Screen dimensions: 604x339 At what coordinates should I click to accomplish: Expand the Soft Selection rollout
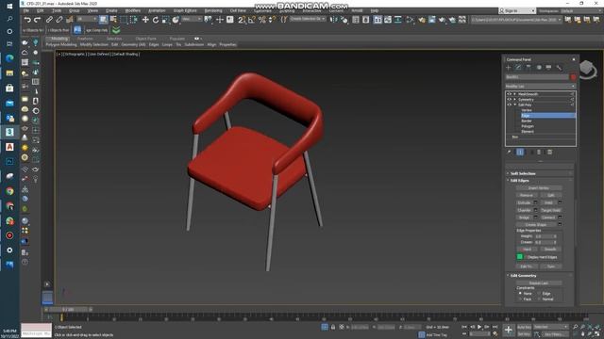539,173
